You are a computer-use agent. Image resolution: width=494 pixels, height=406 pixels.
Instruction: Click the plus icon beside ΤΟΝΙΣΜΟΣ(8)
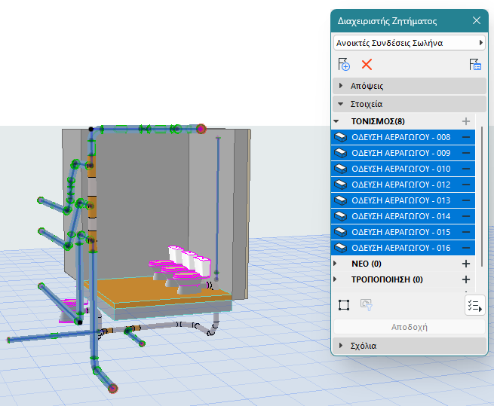(x=465, y=121)
